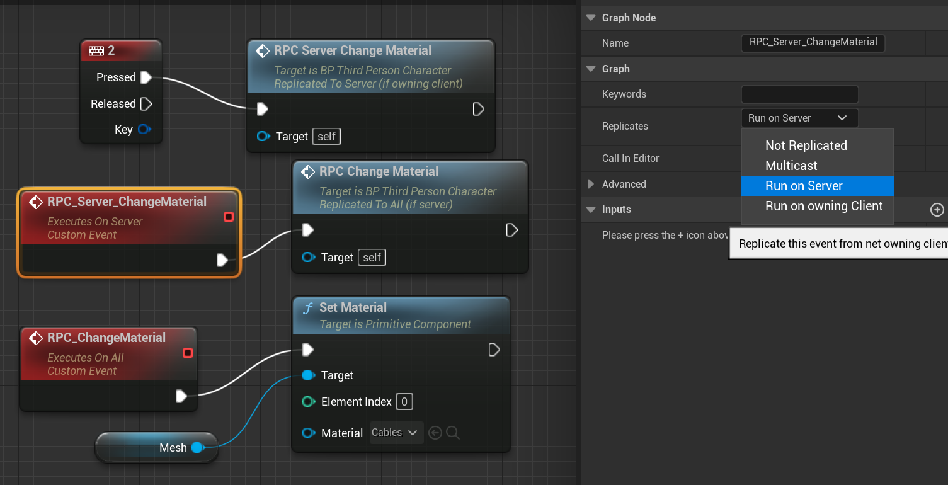Select Run on Server option
This screenshot has height=485, width=948.
pyautogui.click(x=817, y=186)
